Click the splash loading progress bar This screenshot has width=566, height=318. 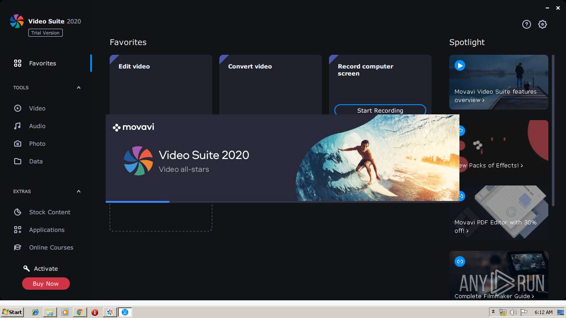(x=283, y=202)
